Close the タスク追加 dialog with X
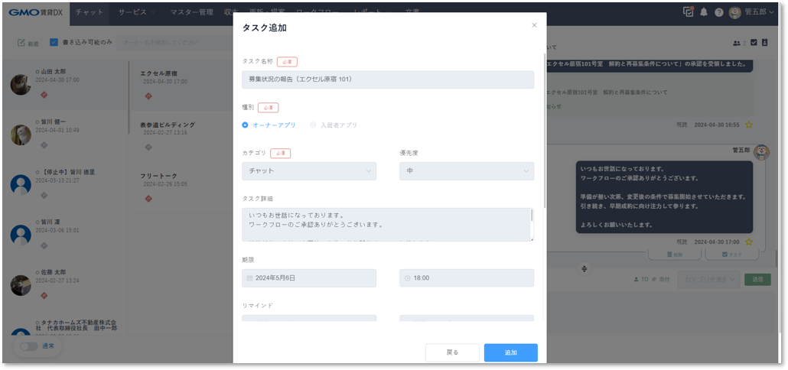The height and width of the screenshot is (370, 788). coord(534,25)
